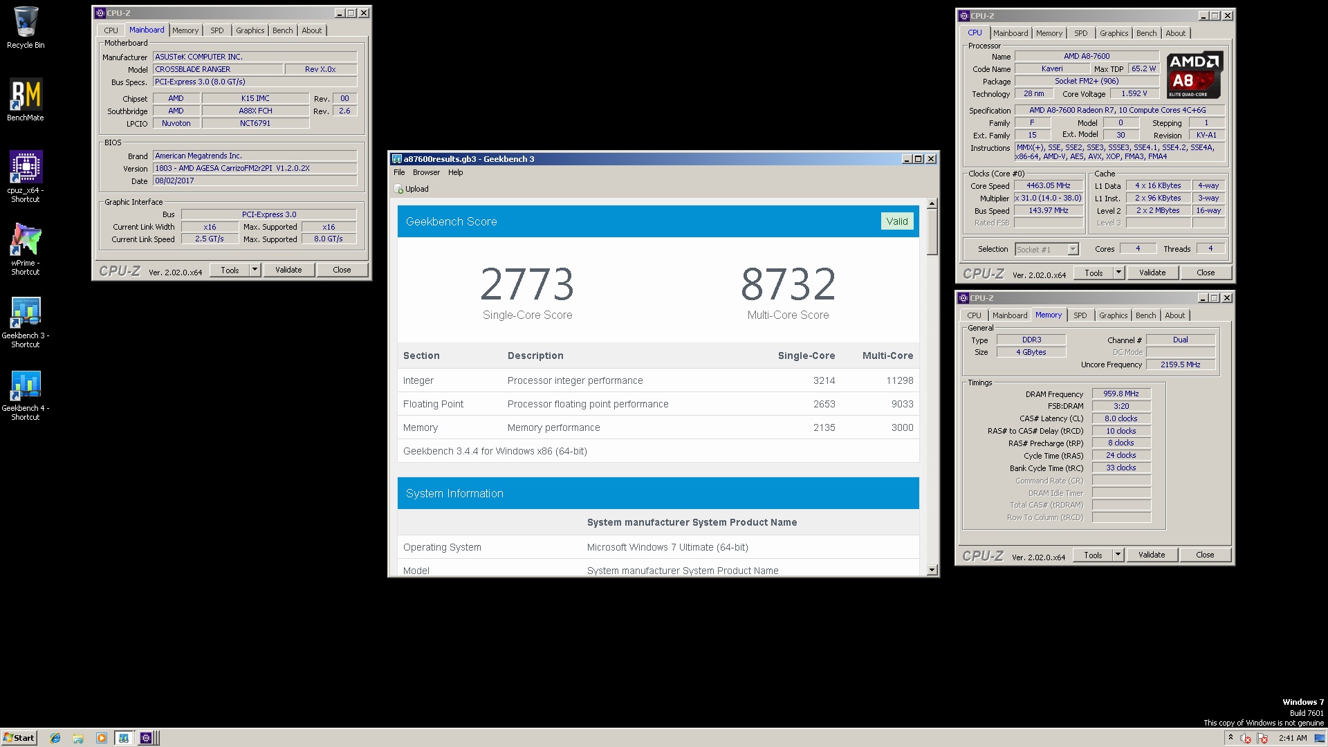Open the Geekbench Browser menu

(x=426, y=172)
